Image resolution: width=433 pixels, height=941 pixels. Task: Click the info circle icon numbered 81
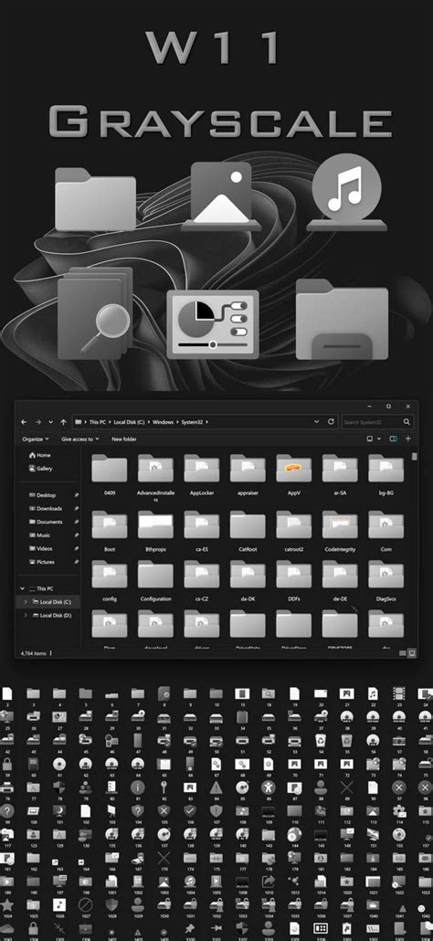point(138,788)
